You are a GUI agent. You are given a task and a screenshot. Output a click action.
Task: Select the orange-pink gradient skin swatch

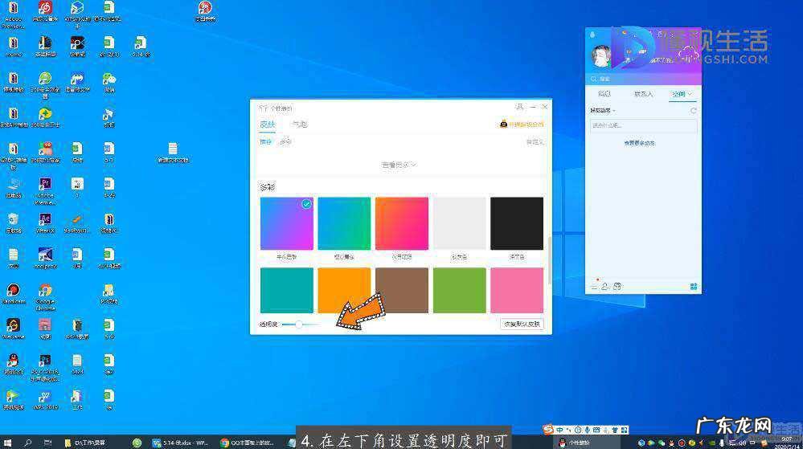pos(402,223)
